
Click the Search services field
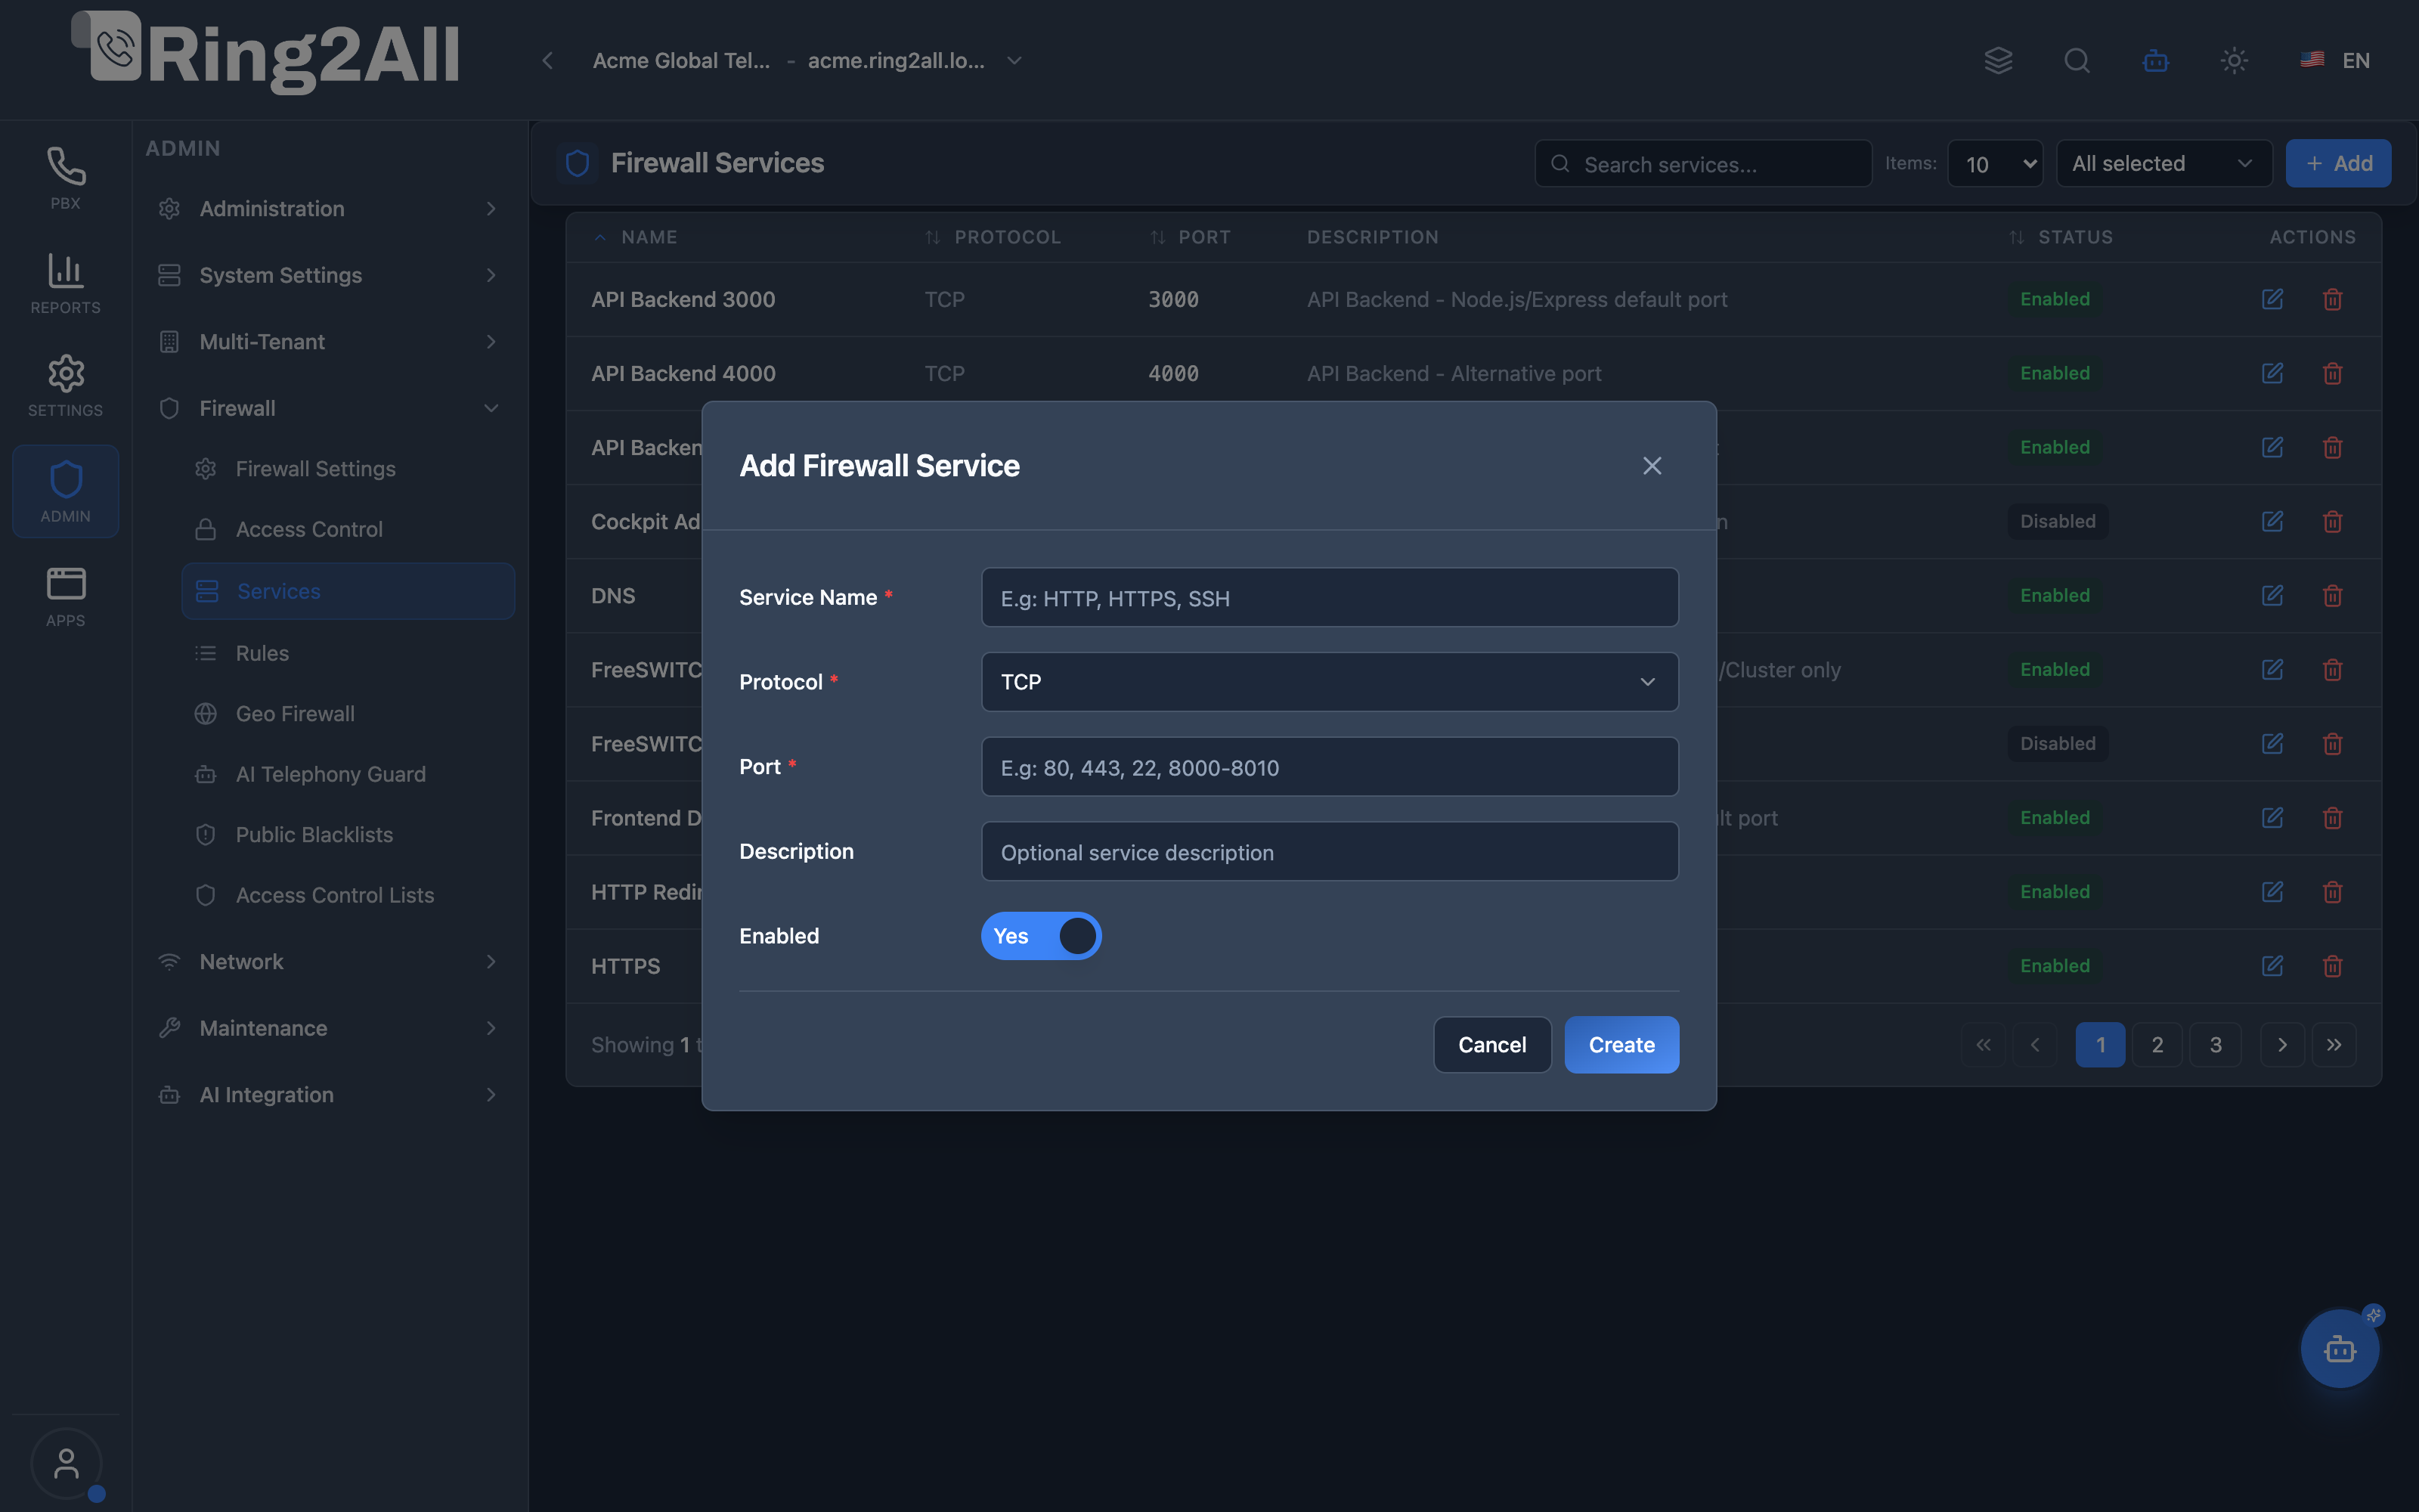coord(1703,164)
